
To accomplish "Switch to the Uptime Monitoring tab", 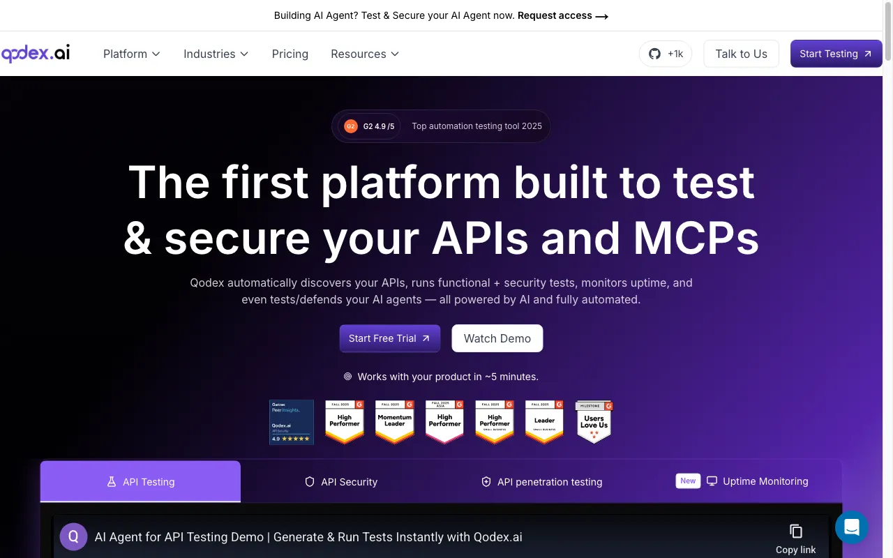I will pos(742,481).
